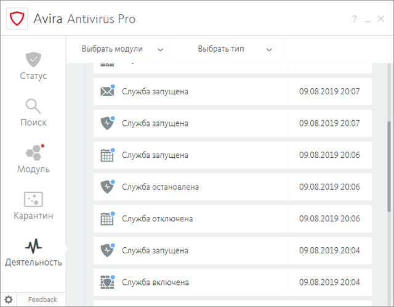Click the calendar icon beside Служба отключена
Viewport: 394px width, 307px height.
tap(107, 218)
